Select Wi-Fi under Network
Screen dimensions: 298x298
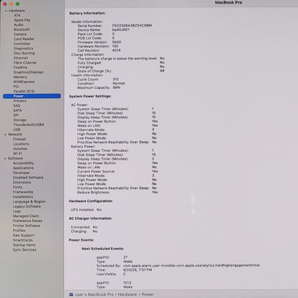coord(17,153)
